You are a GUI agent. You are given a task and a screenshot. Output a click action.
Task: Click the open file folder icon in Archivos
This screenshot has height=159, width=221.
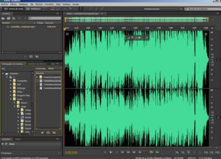[4, 18]
